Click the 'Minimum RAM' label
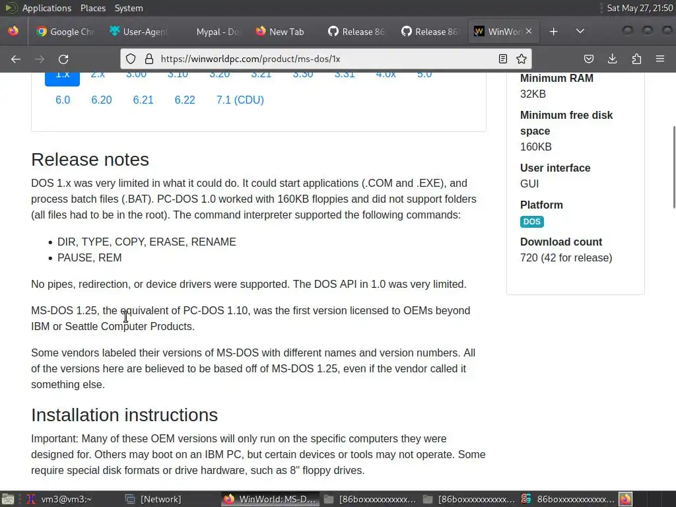Screen dimensions: 676x507 [557, 78]
